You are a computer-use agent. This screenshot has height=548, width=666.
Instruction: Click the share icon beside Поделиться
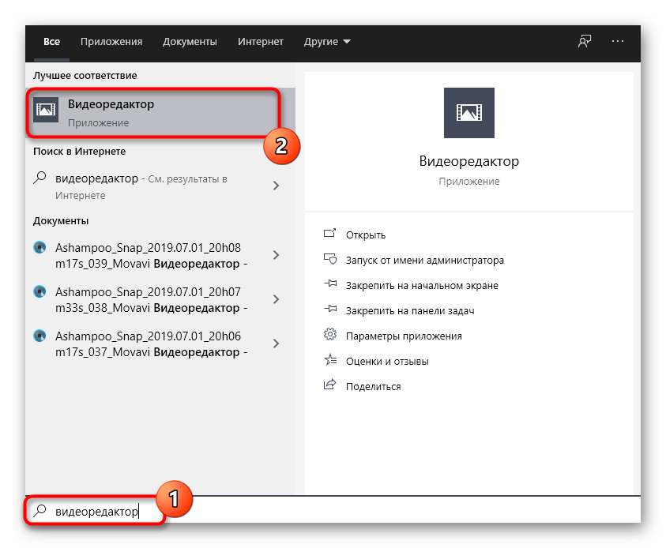pos(330,386)
